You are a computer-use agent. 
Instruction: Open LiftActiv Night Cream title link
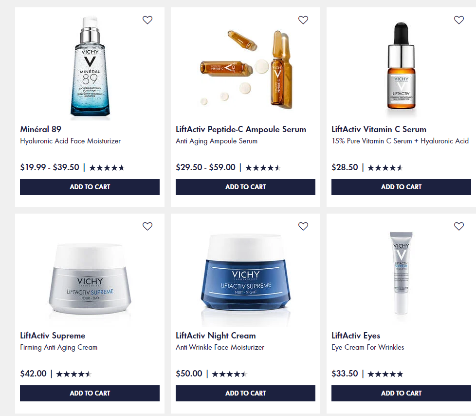point(216,336)
